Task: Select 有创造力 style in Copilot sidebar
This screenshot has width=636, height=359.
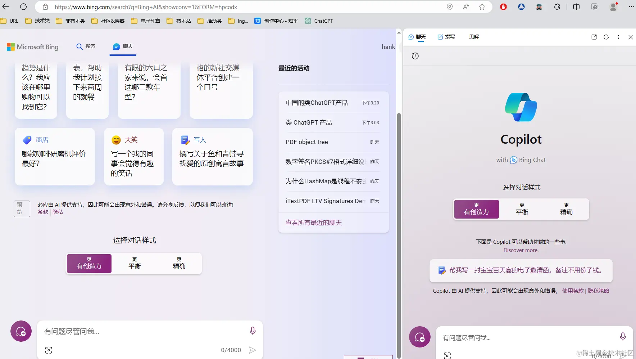Action: click(x=477, y=209)
